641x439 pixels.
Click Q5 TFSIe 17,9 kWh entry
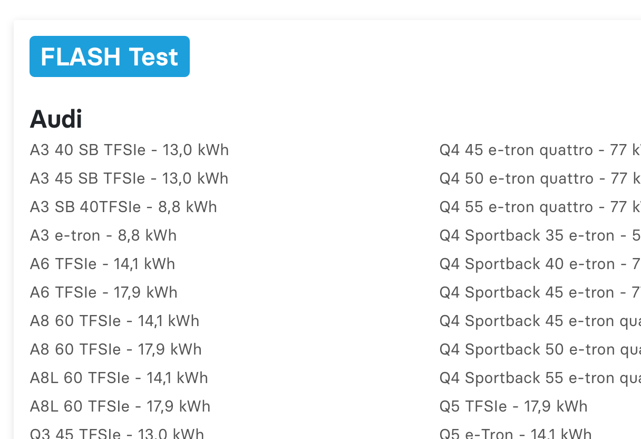click(513, 407)
